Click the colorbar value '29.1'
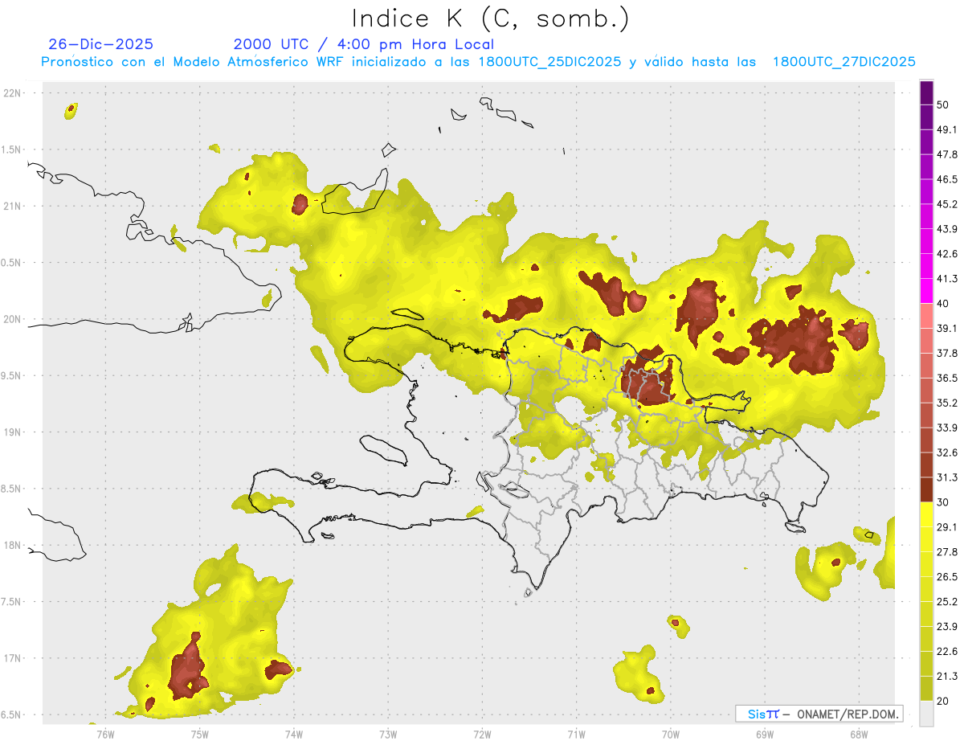Image resolution: width=964 pixels, height=745 pixels. pyautogui.click(x=947, y=528)
